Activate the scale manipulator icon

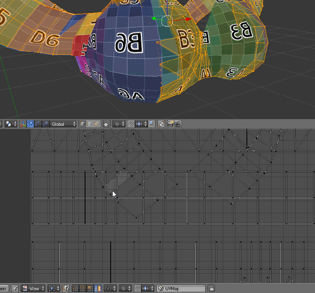(x=46, y=124)
